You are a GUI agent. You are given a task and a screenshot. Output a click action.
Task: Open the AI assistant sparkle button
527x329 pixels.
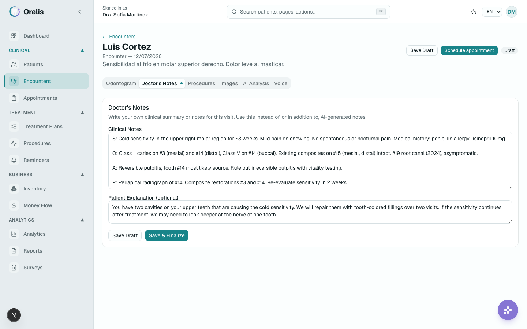pyautogui.click(x=508, y=310)
